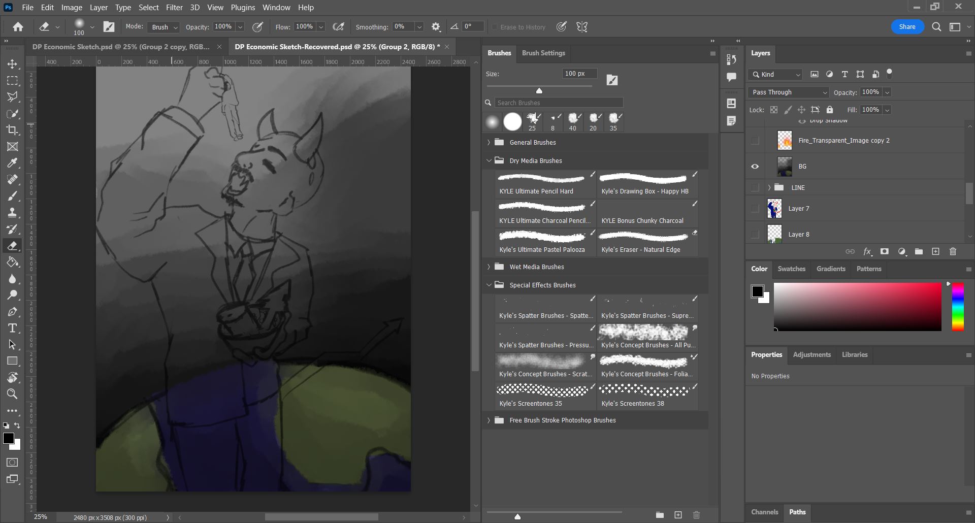Expand the General Brushes folder

point(489,142)
